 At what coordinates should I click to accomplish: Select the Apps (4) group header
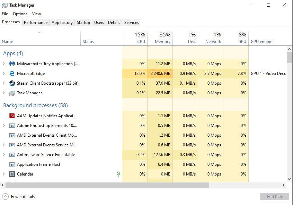13,53
